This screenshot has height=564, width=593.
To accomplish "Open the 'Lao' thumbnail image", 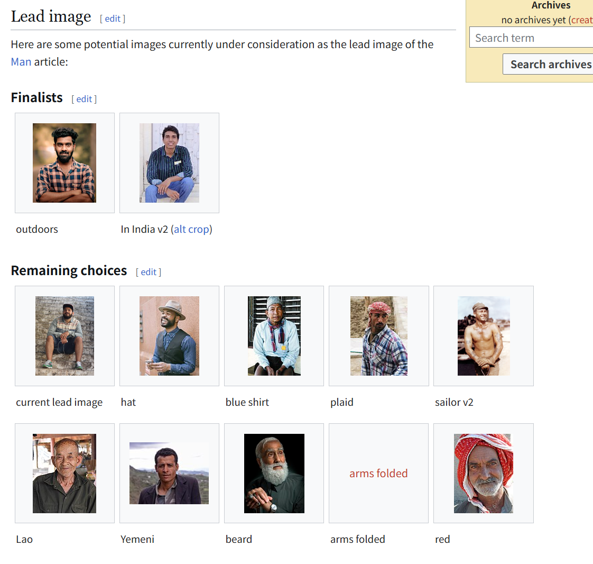I will point(64,473).
